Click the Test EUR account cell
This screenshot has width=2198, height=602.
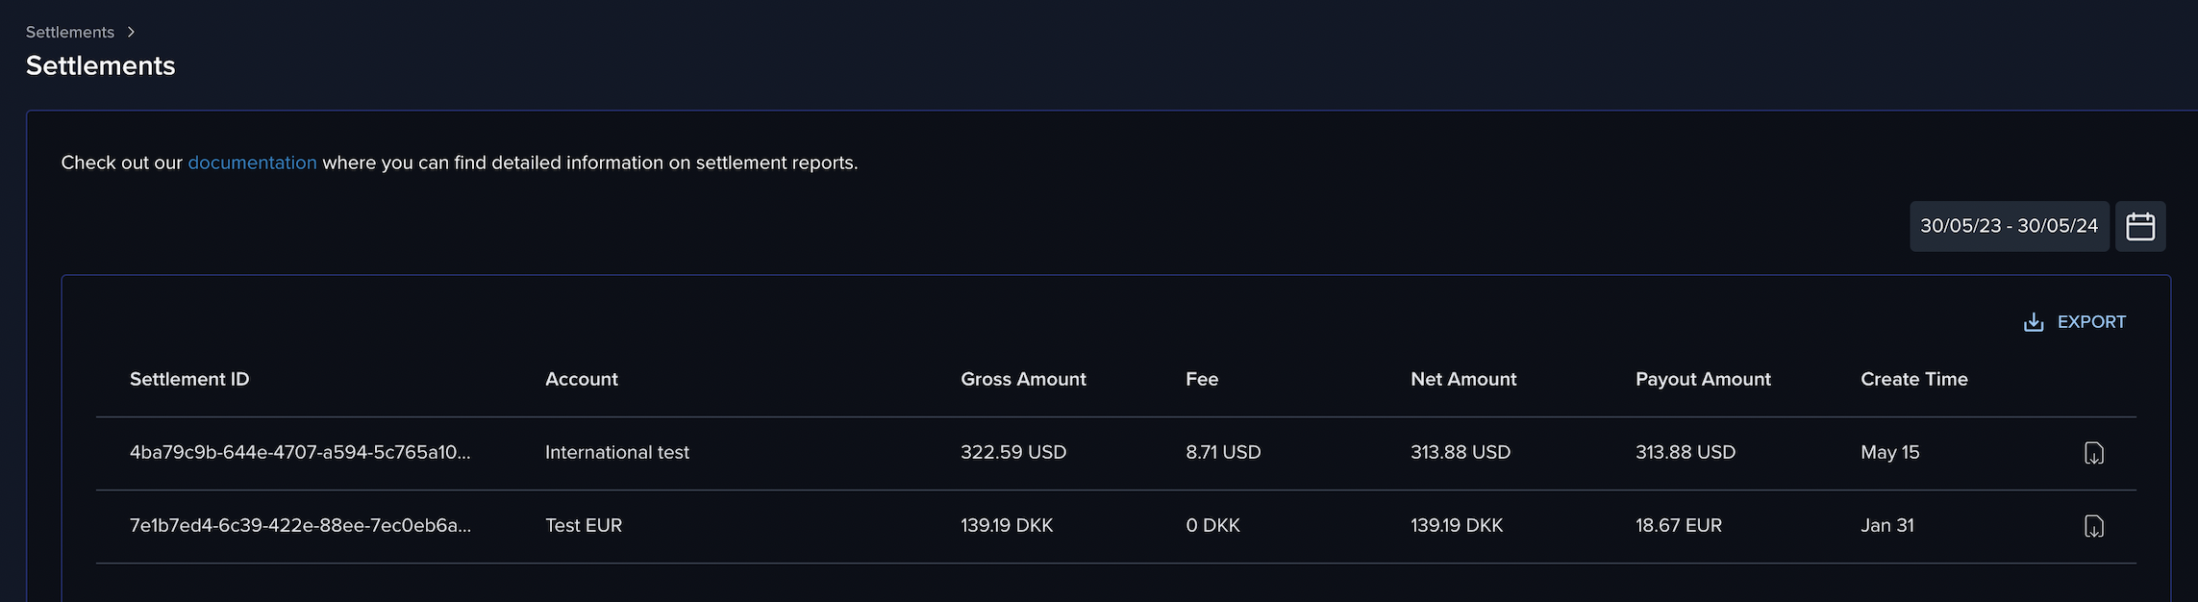584,525
